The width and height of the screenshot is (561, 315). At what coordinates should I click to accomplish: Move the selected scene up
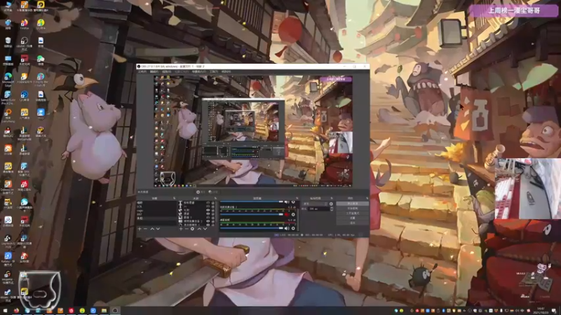click(x=152, y=229)
